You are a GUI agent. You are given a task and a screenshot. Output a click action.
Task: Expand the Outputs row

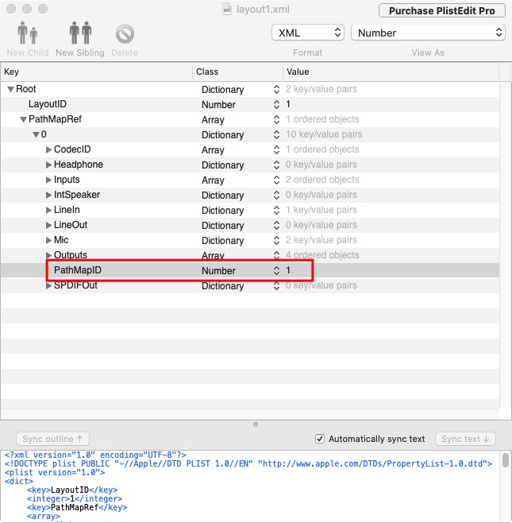(48, 255)
